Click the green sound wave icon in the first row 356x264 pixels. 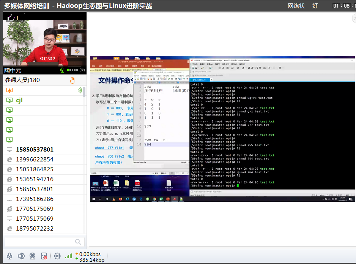click(x=80, y=90)
